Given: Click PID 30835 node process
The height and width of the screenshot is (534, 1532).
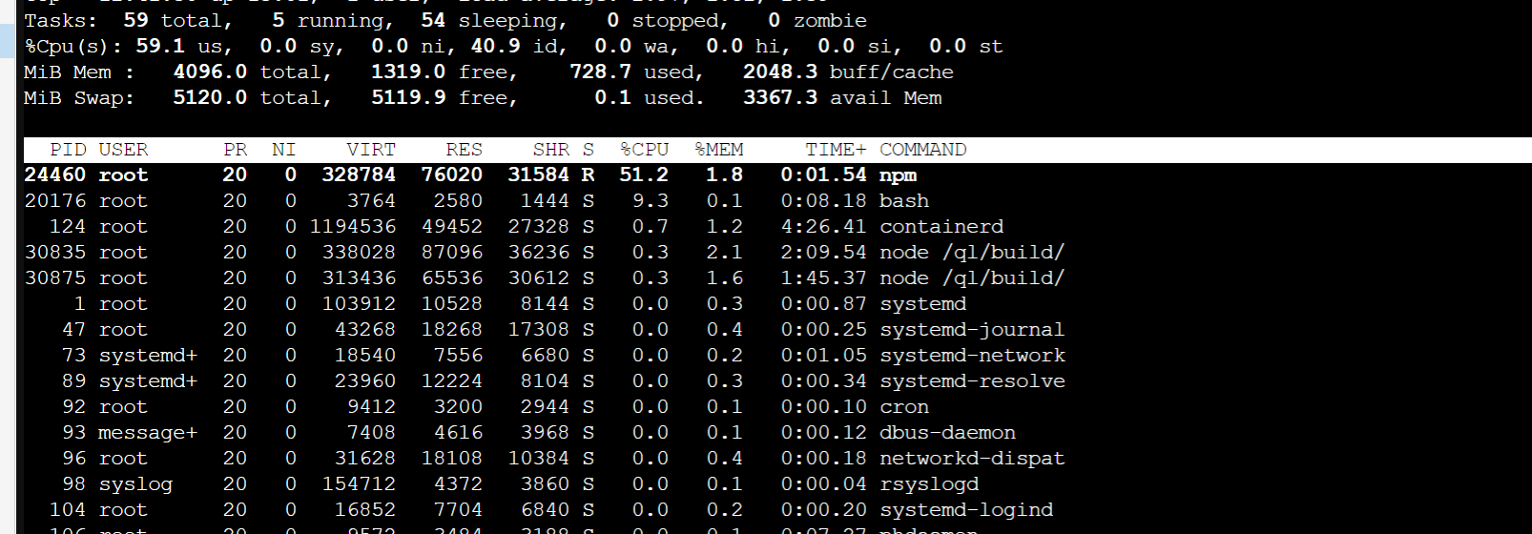Looking at the screenshot, I should (55, 253).
